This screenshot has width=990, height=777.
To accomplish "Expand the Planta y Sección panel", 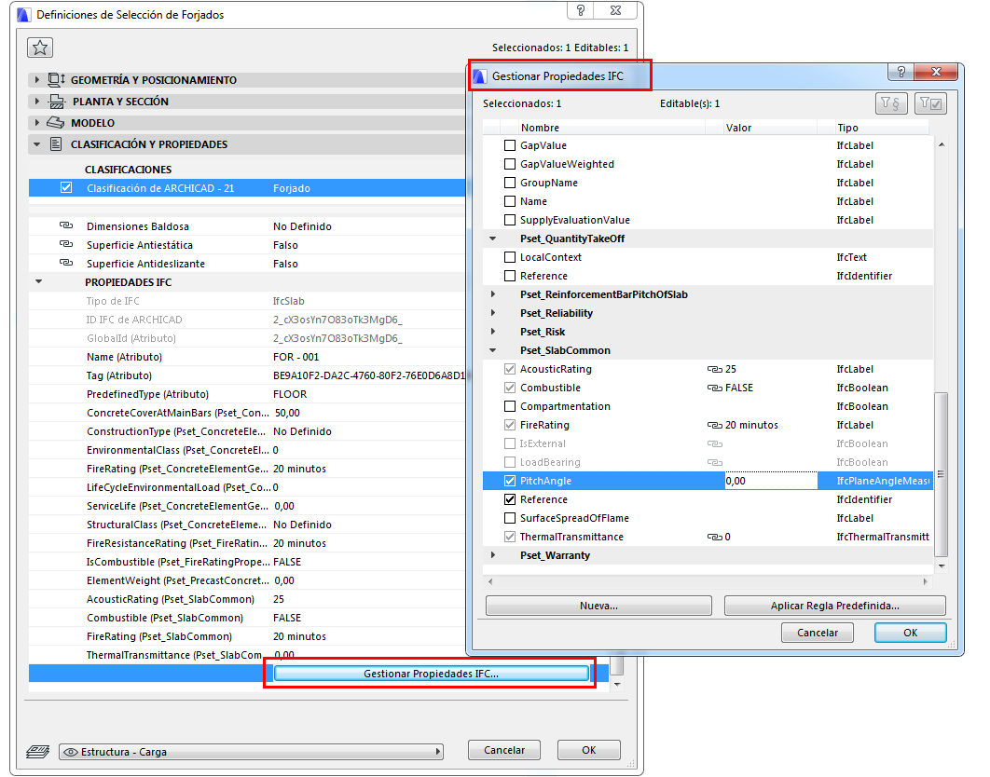I will pyautogui.click(x=36, y=101).
